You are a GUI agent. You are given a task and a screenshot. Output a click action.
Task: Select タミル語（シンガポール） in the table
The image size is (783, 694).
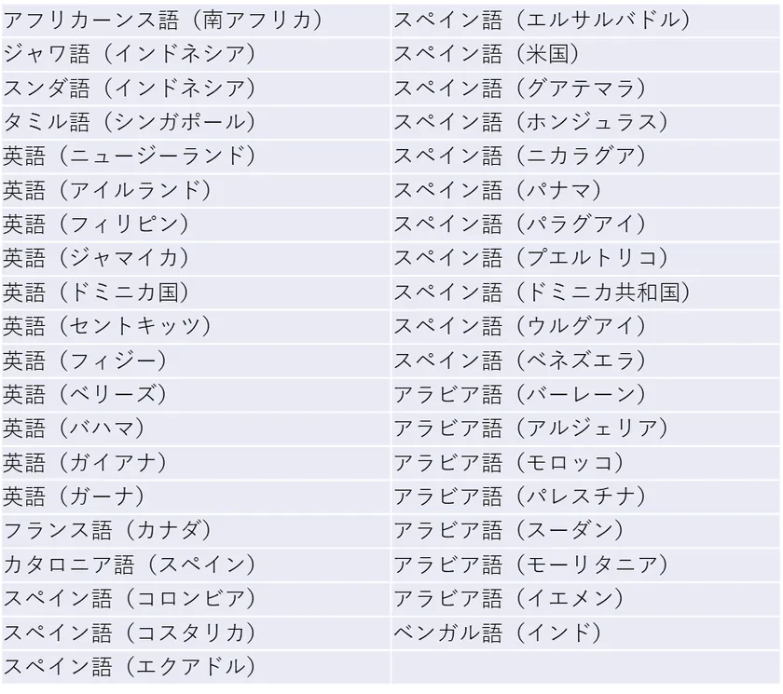(x=129, y=122)
